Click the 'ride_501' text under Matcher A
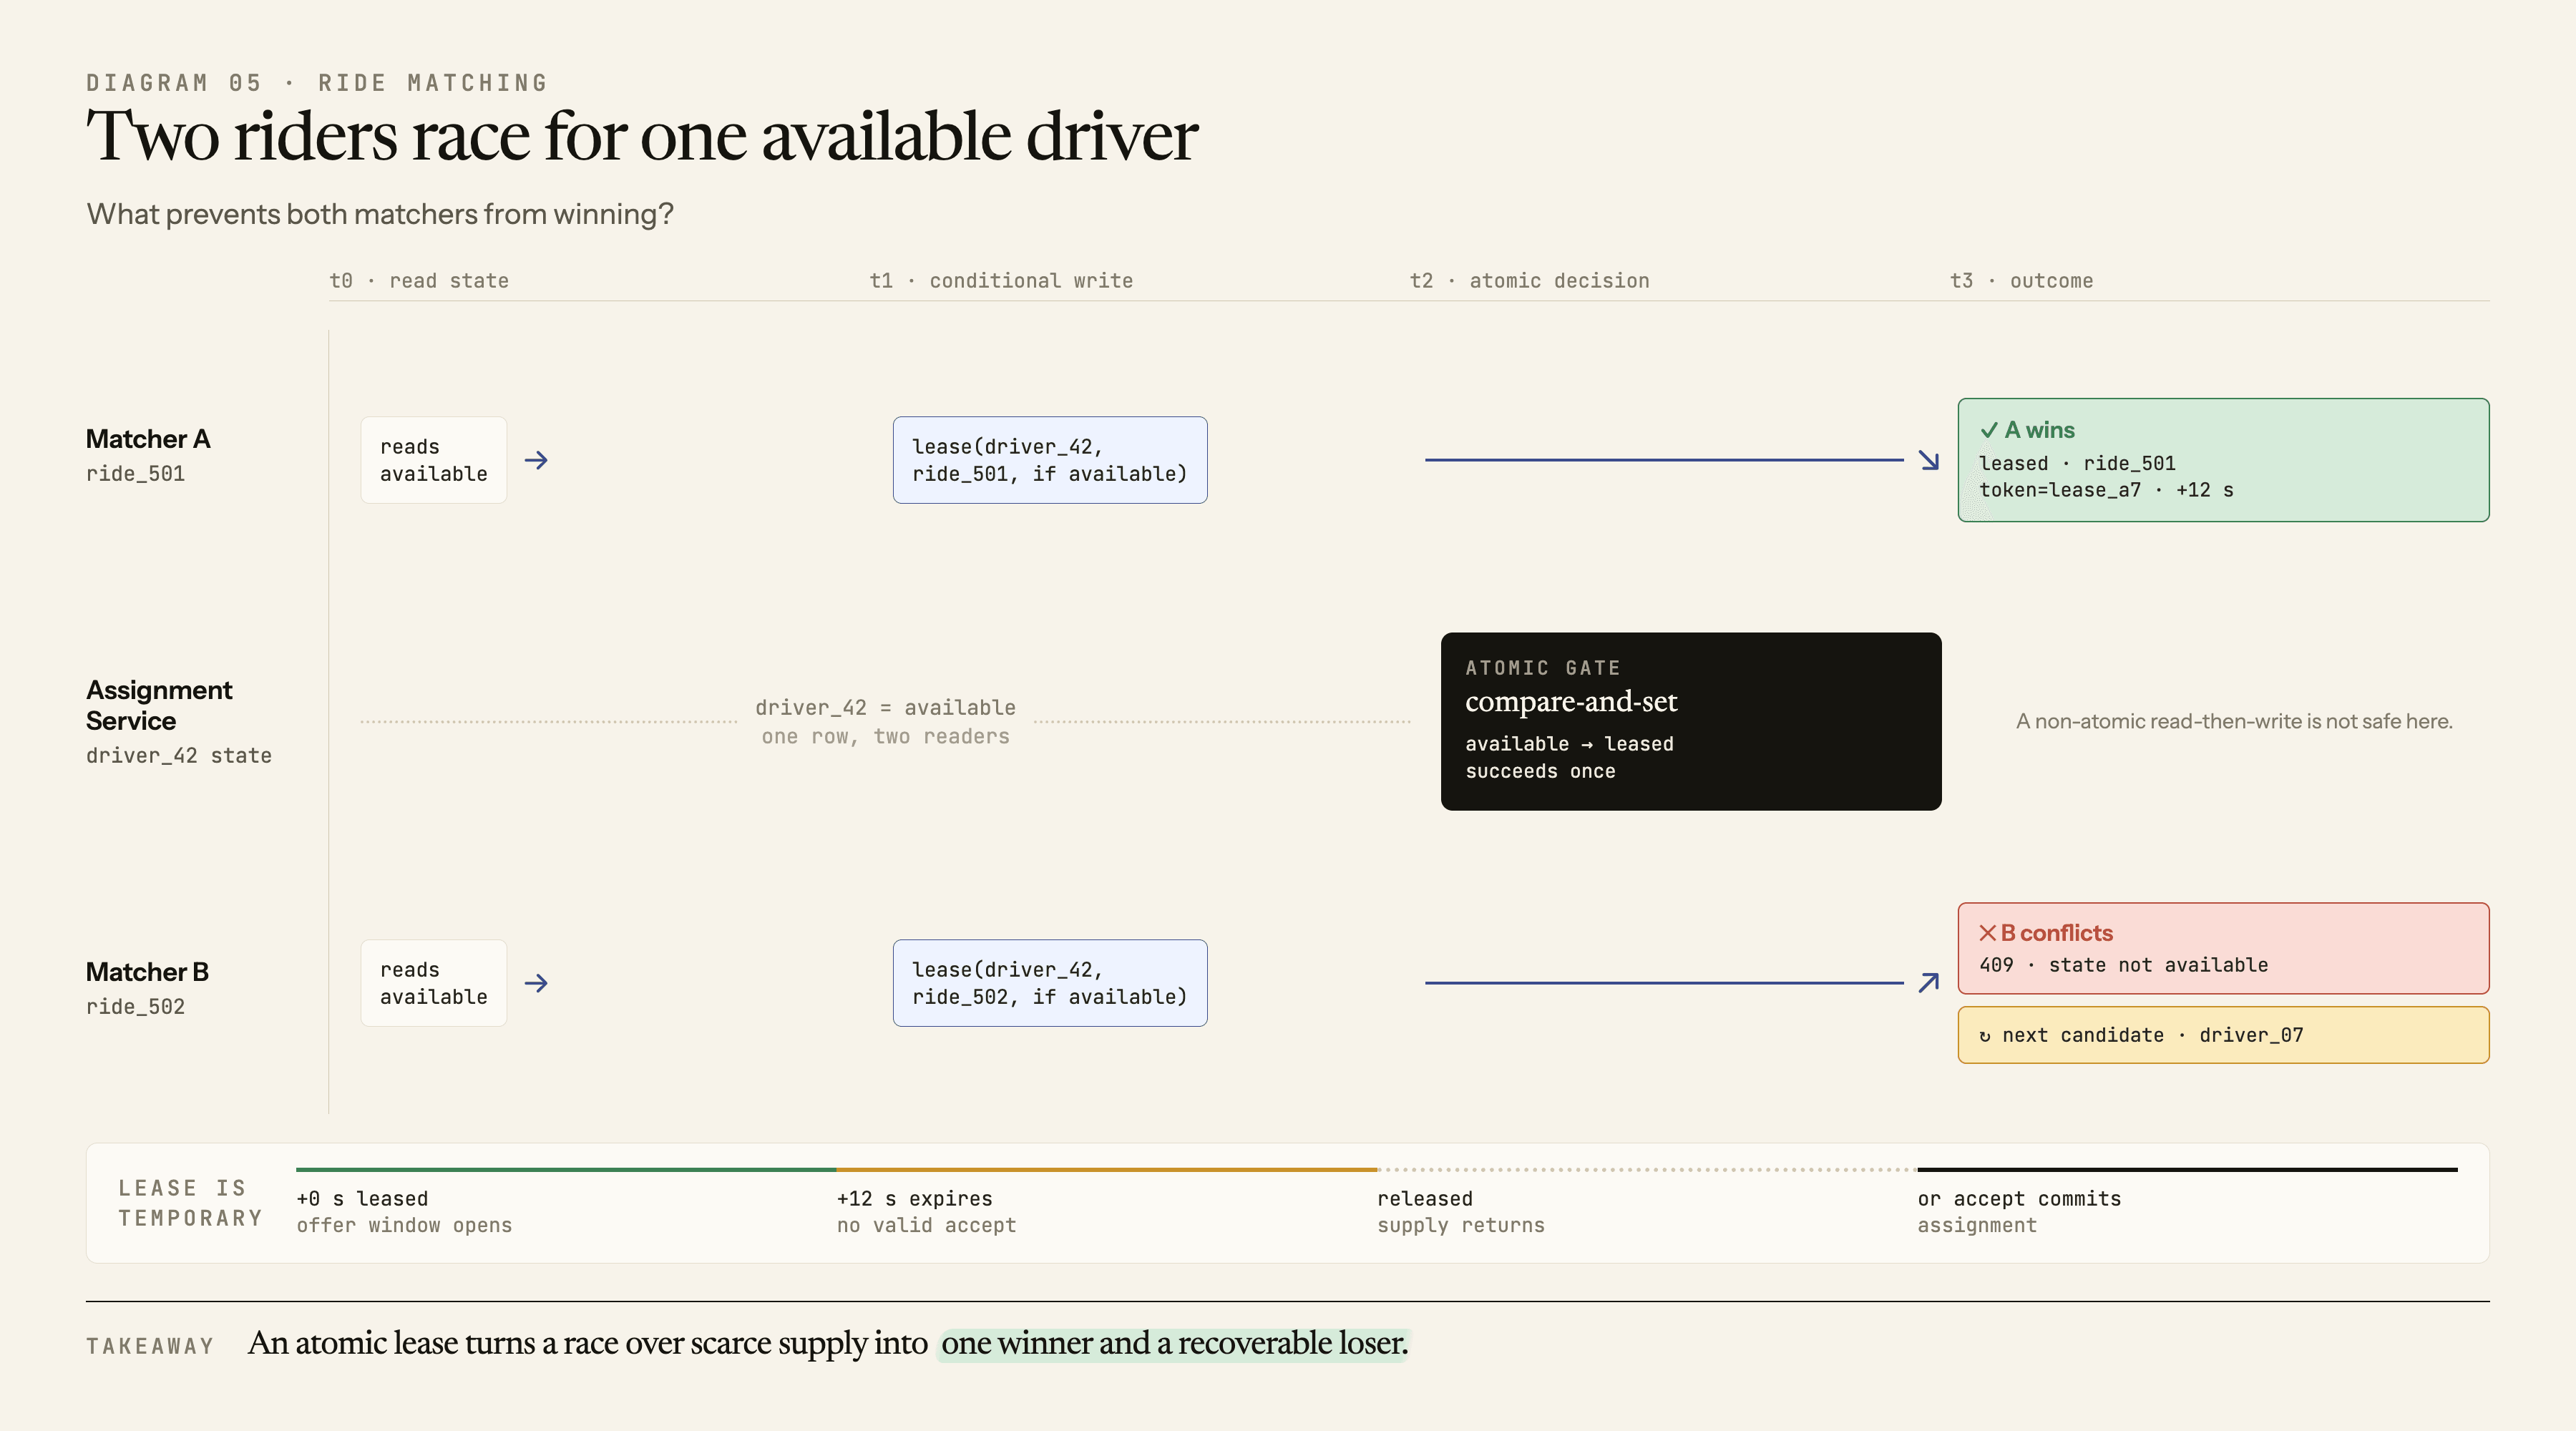 point(136,474)
